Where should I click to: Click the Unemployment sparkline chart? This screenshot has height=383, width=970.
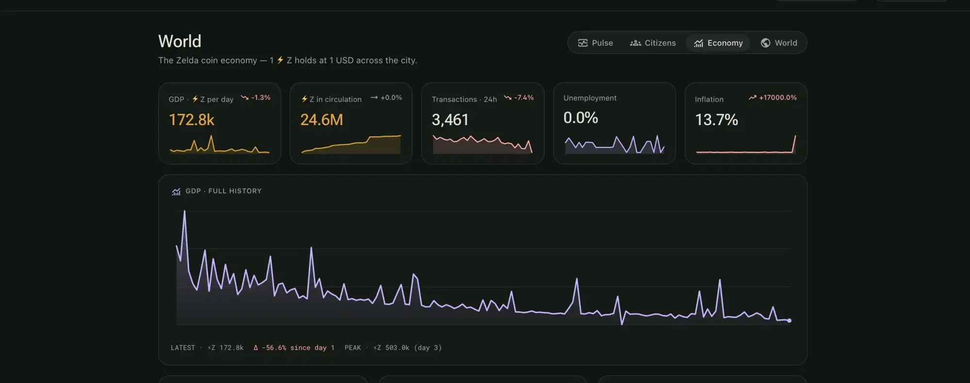(x=614, y=144)
